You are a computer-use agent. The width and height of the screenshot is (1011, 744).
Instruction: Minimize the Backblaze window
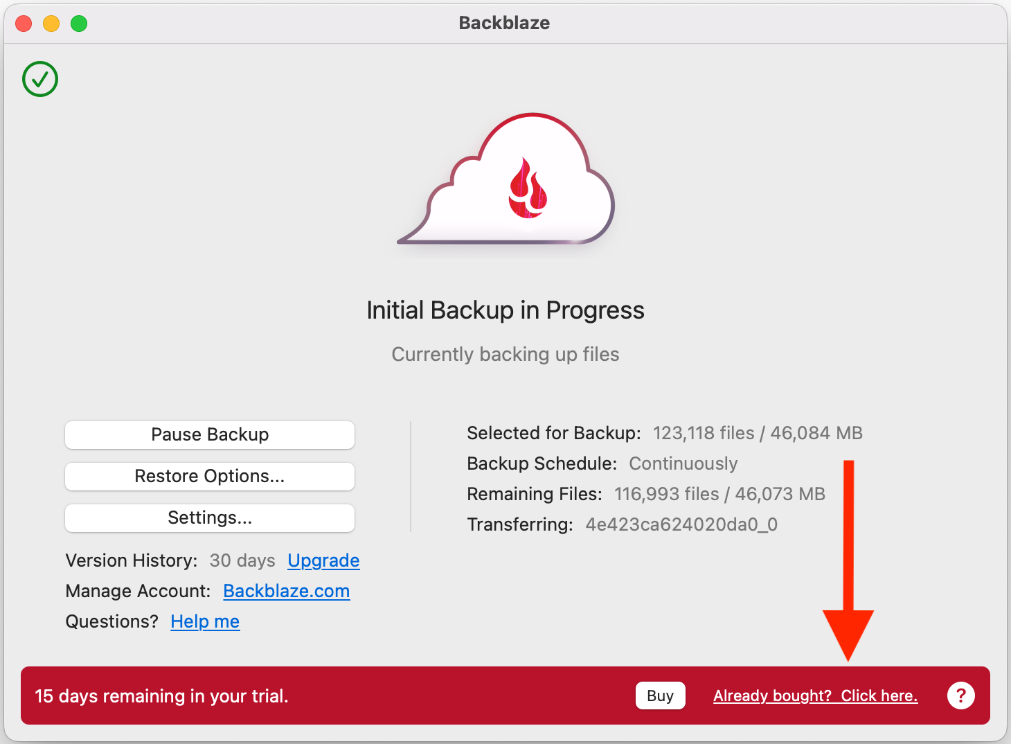51,24
